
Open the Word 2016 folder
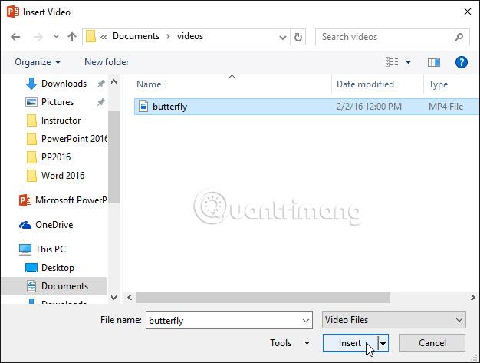coord(63,176)
